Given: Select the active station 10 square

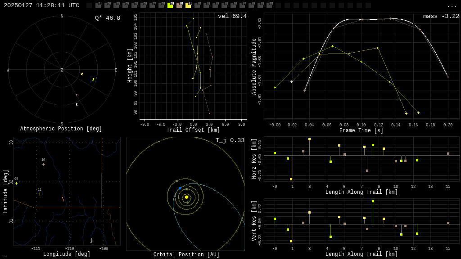Looking at the screenshot, I should point(179,5).
